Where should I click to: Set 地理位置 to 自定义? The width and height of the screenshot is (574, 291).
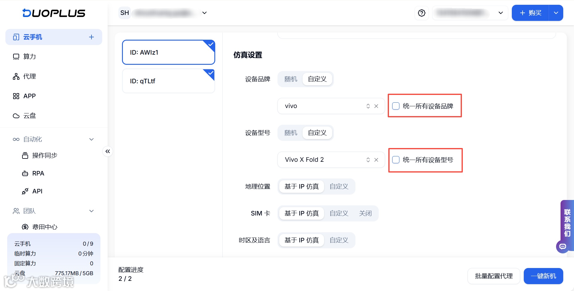coord(339,187)
